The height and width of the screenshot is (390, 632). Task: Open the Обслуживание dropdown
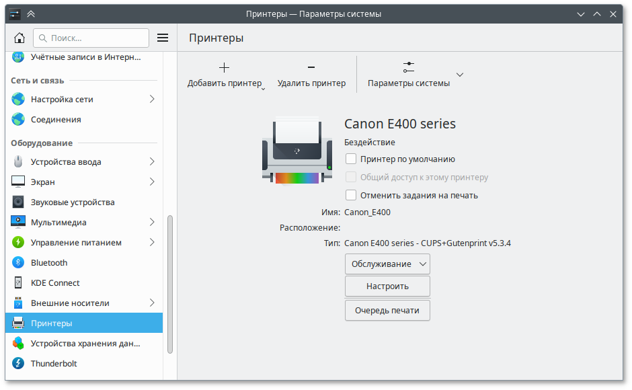pyautogui.click(x=387, y=264)
